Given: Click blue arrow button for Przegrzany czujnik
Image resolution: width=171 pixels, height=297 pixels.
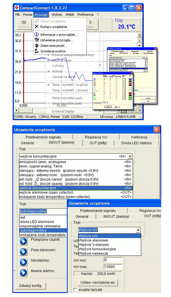Looking at the screenshot, I should (x=24, y=241).
